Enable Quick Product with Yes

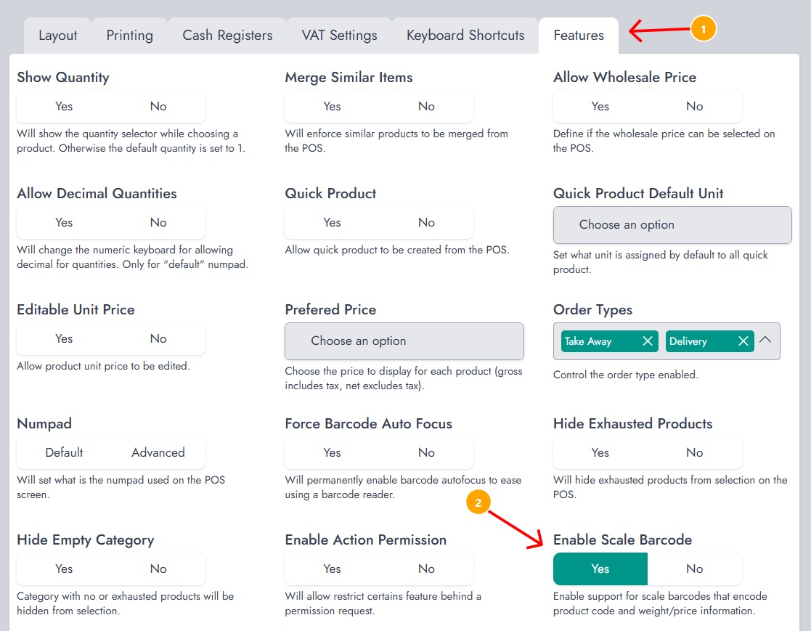332,223
